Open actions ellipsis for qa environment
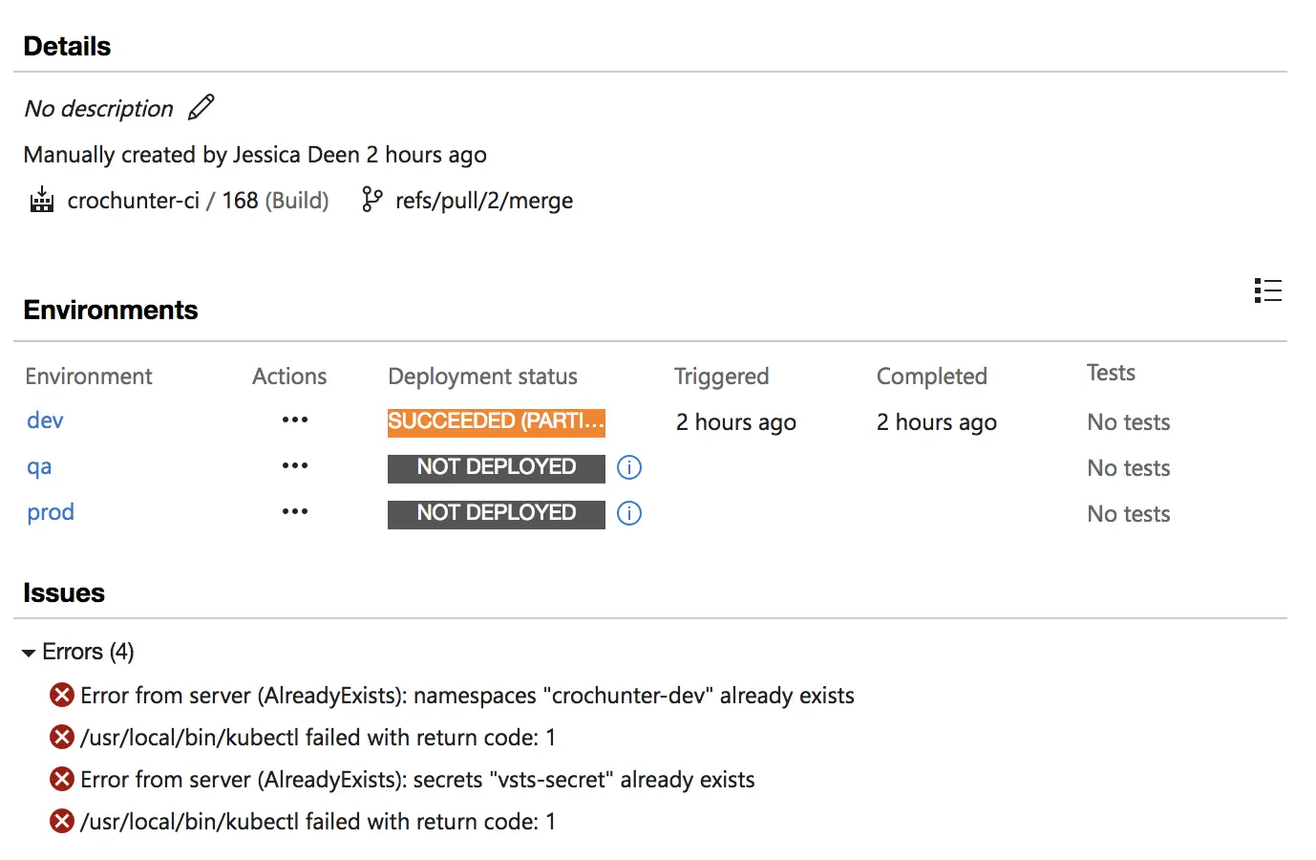1316x860 pixels. click(x=295, y=465)
